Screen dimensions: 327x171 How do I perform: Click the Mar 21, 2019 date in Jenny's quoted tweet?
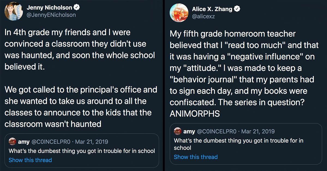point(91,142)
